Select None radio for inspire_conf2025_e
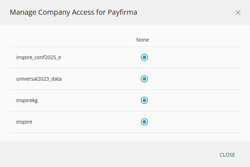The height and width of the screenshot is (167, 250). [144, 57]
